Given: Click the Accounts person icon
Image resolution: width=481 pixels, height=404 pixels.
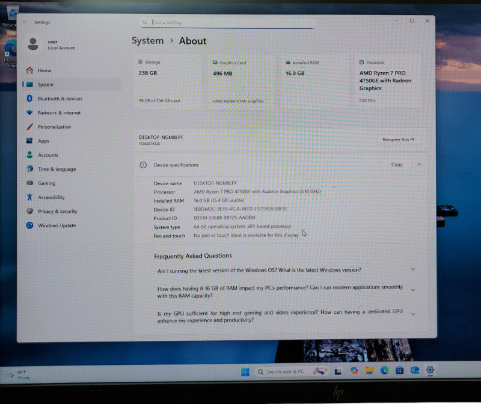Looking at the screenshot, I should [x=29, y=155].
